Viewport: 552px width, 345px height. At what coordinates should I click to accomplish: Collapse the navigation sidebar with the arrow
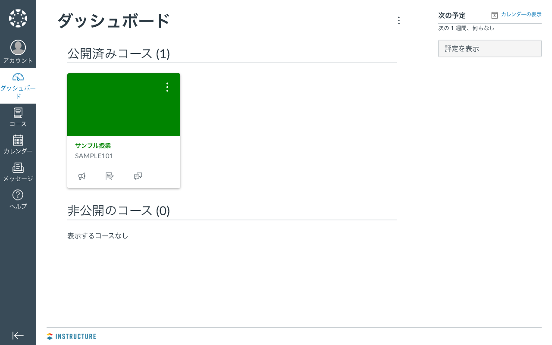pos(18,336)
